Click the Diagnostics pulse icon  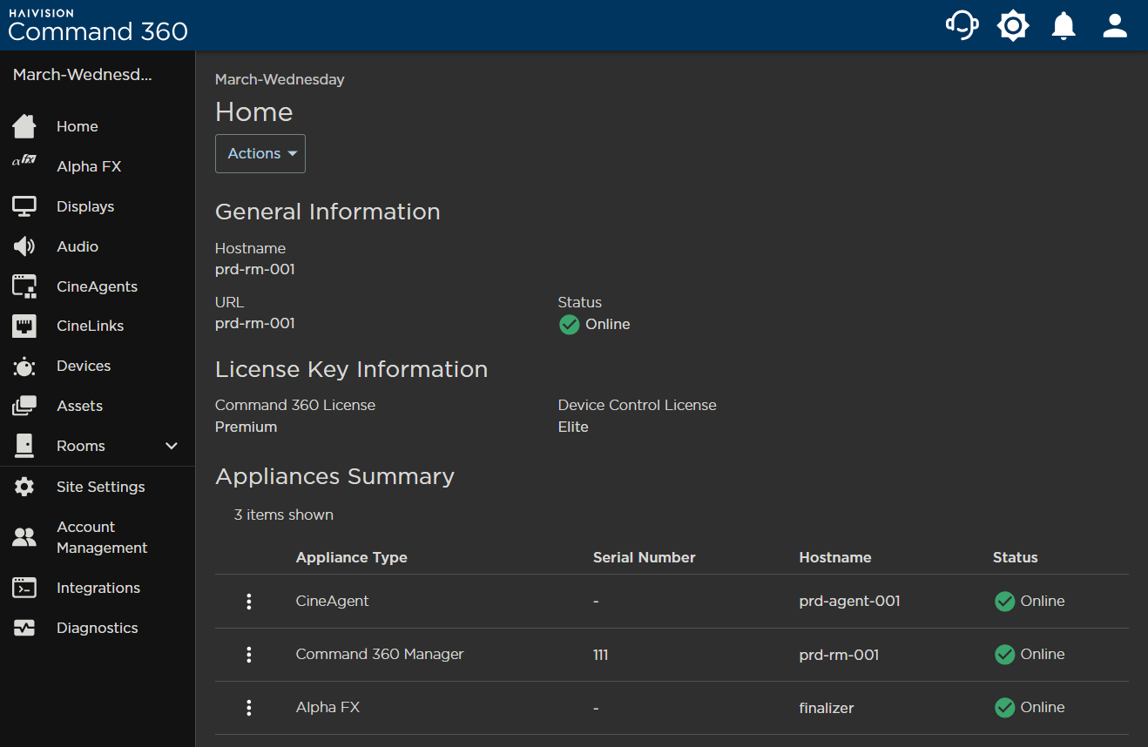[x=24, y=628]
